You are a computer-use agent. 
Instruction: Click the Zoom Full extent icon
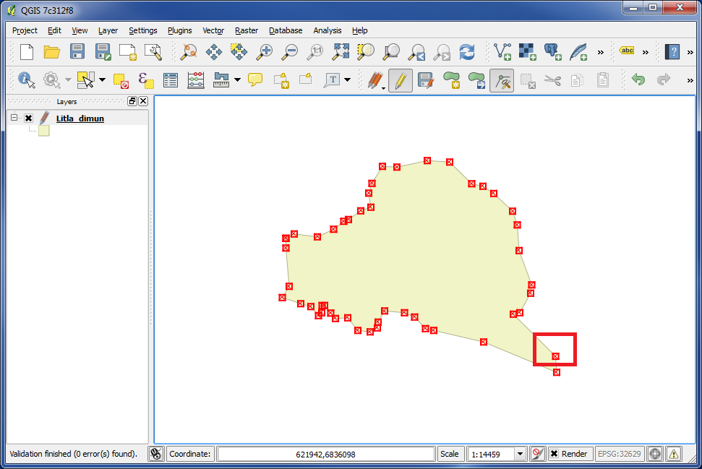[x=341, y=52]
